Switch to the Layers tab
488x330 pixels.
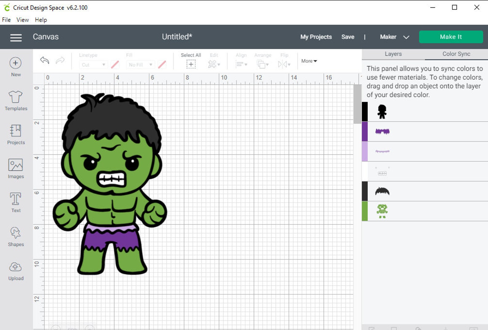(393, 54)
